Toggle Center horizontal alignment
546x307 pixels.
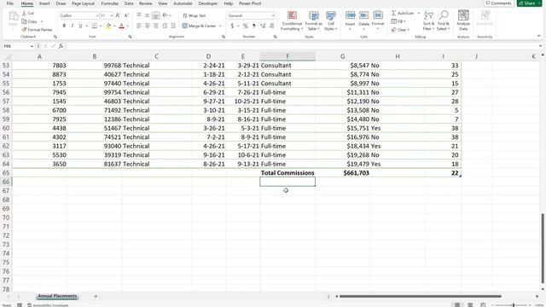[x=148, y=26]
